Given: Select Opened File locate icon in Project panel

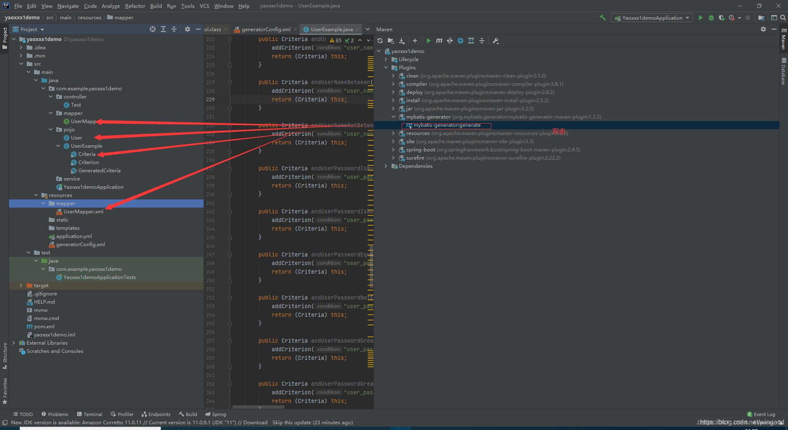Looking at the screenshot, I should tap(153, 29).
